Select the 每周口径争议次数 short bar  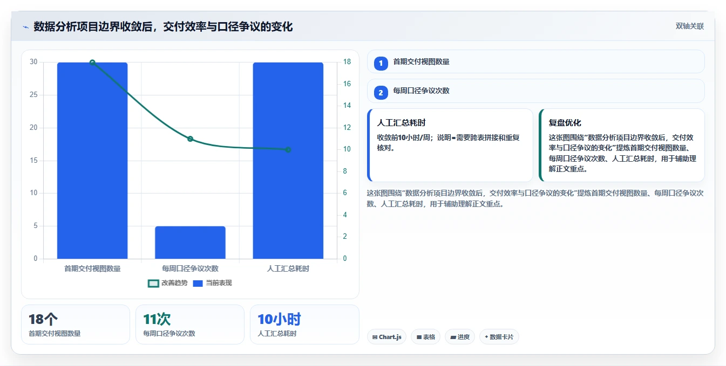[x=190, y=243]
